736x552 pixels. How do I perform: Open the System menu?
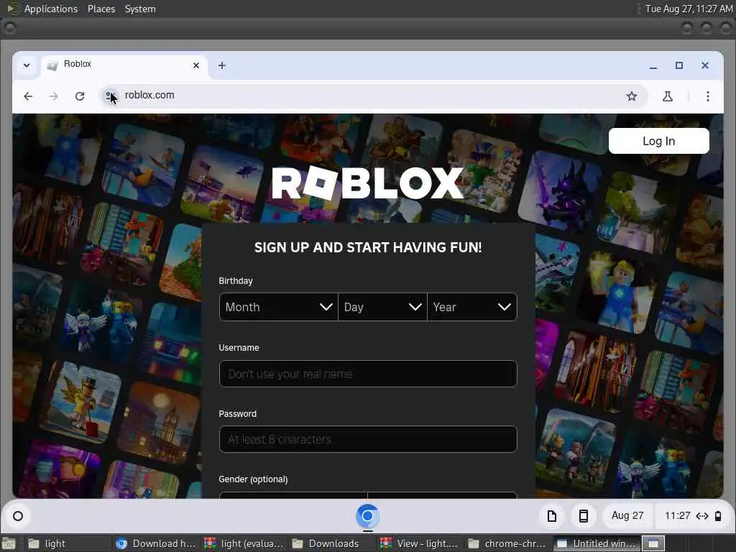coord(140,9)
